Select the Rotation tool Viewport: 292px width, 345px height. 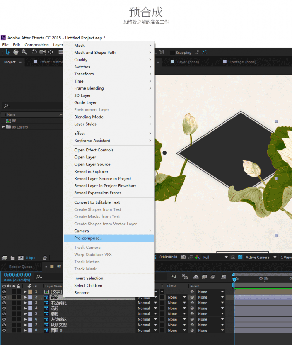34,52
